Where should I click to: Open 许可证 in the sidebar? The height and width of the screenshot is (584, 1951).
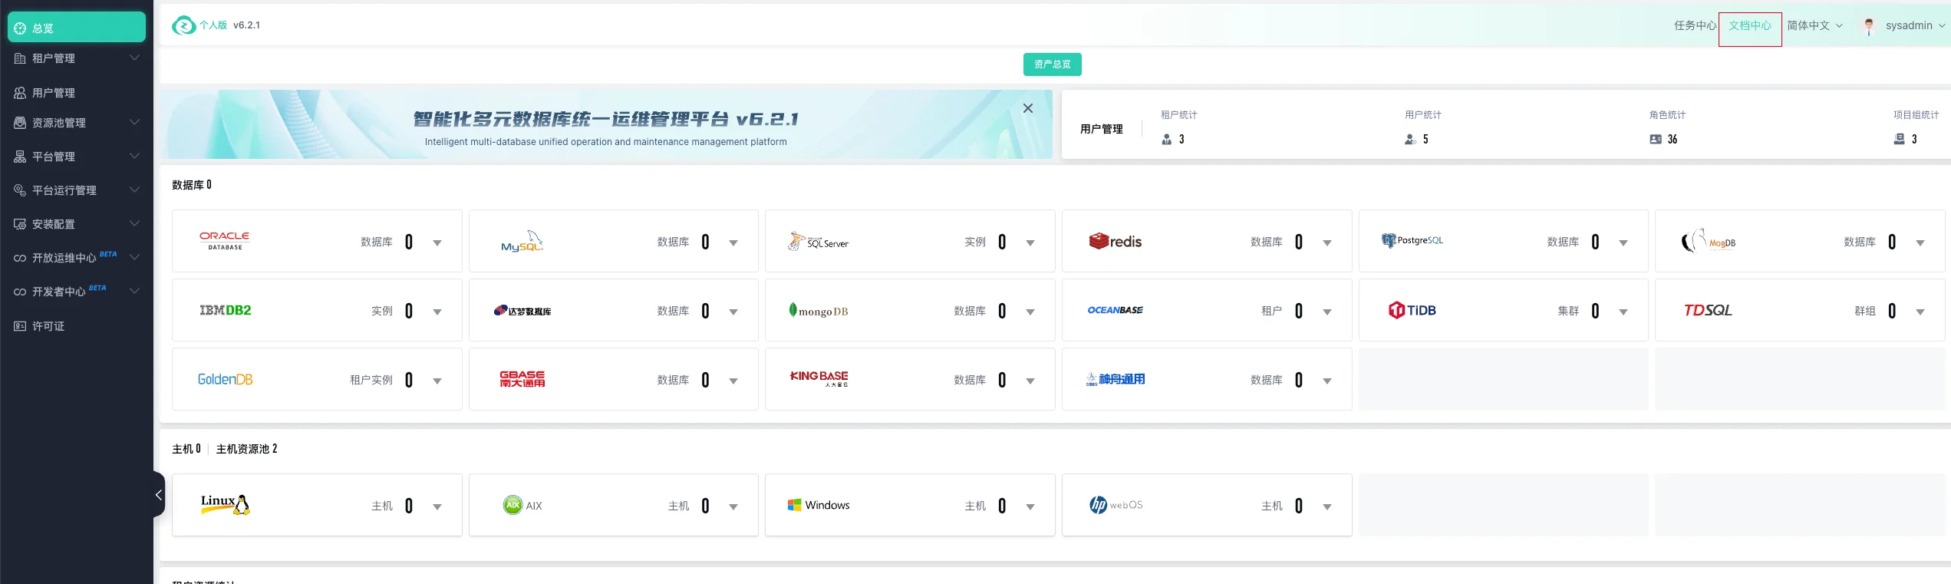coord(48,326)
